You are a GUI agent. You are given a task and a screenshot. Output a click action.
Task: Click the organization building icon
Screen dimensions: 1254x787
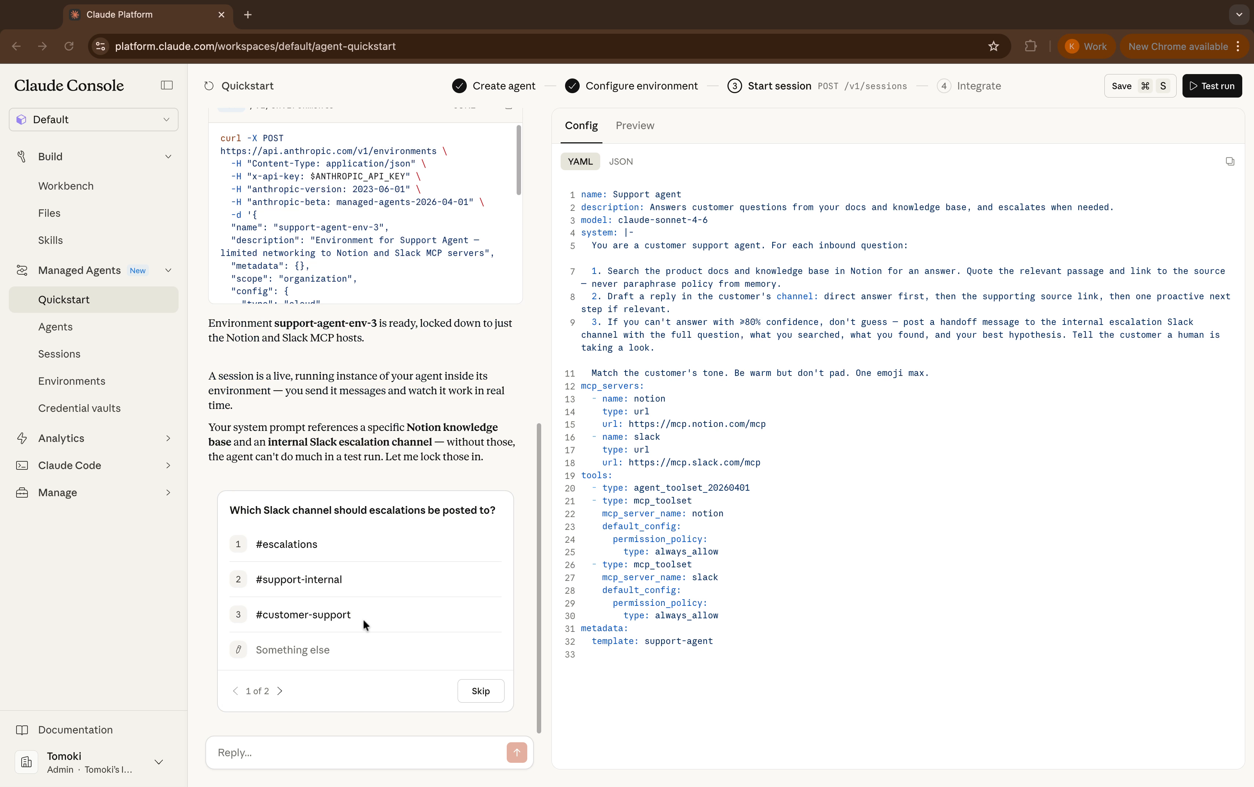[26, 762]
